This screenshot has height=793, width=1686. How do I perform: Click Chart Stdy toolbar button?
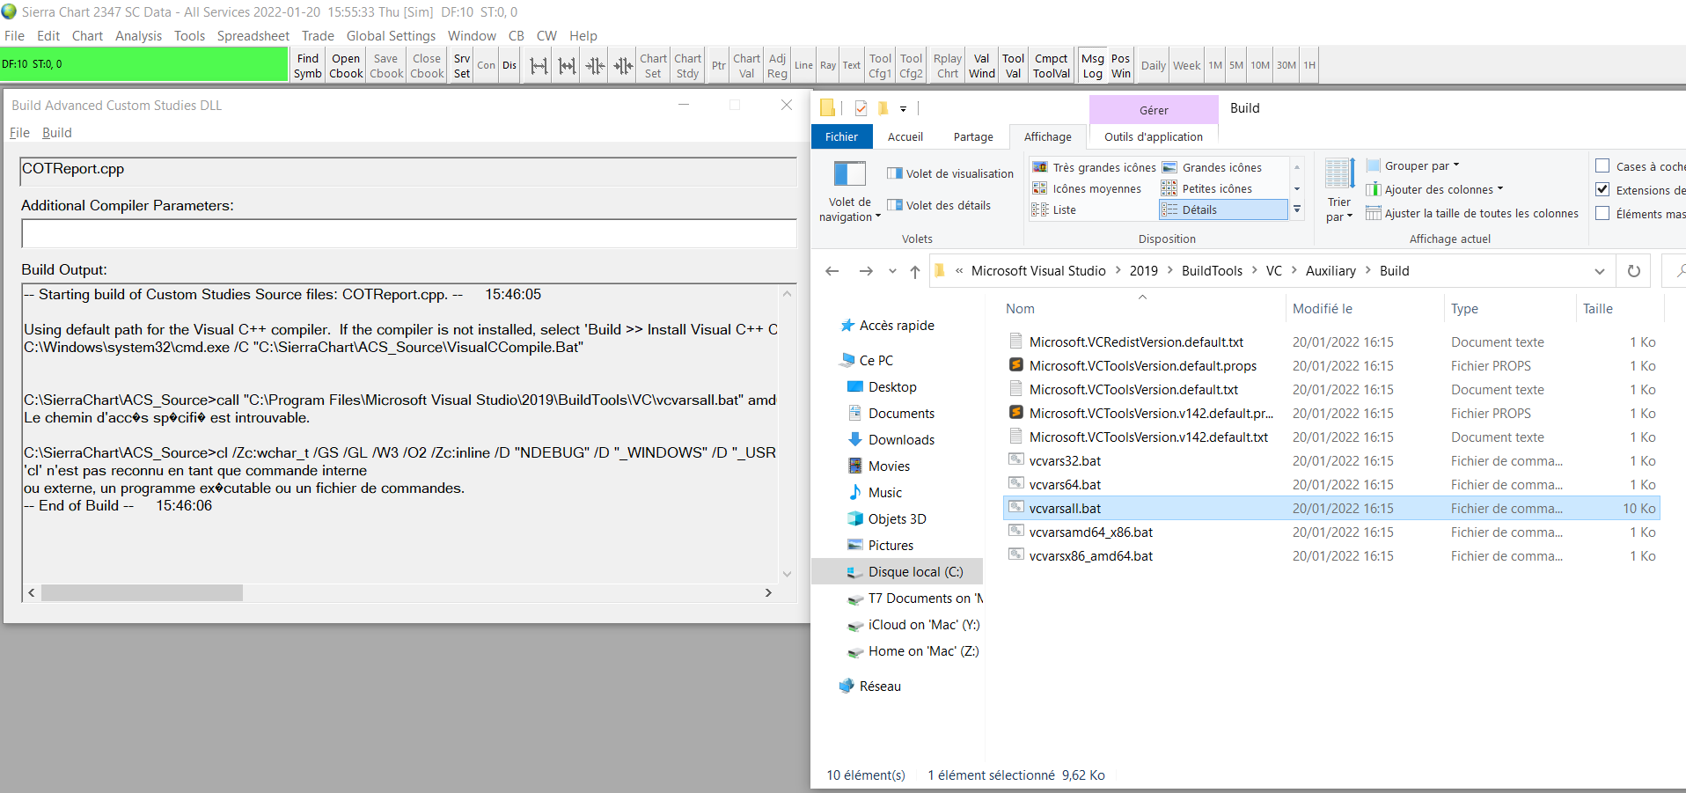(688, 65)
